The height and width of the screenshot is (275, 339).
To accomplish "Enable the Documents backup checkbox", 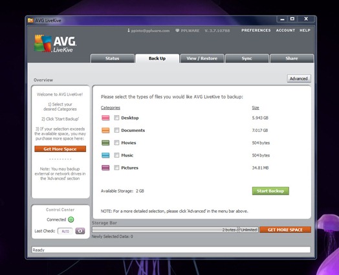I will coord(116,130).
